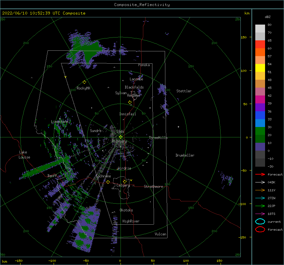Click the RockyMH label

83,88
